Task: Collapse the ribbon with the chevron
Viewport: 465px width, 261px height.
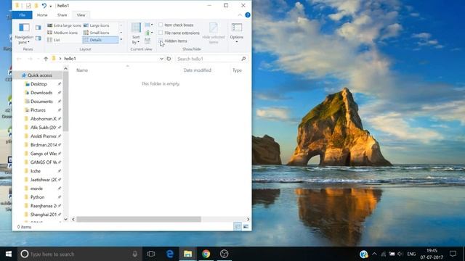Action: click(x=240, y=15)
